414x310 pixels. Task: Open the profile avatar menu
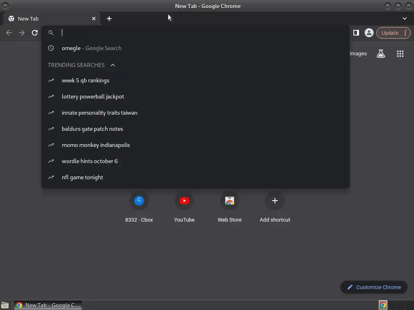click(x=369, y=33)
